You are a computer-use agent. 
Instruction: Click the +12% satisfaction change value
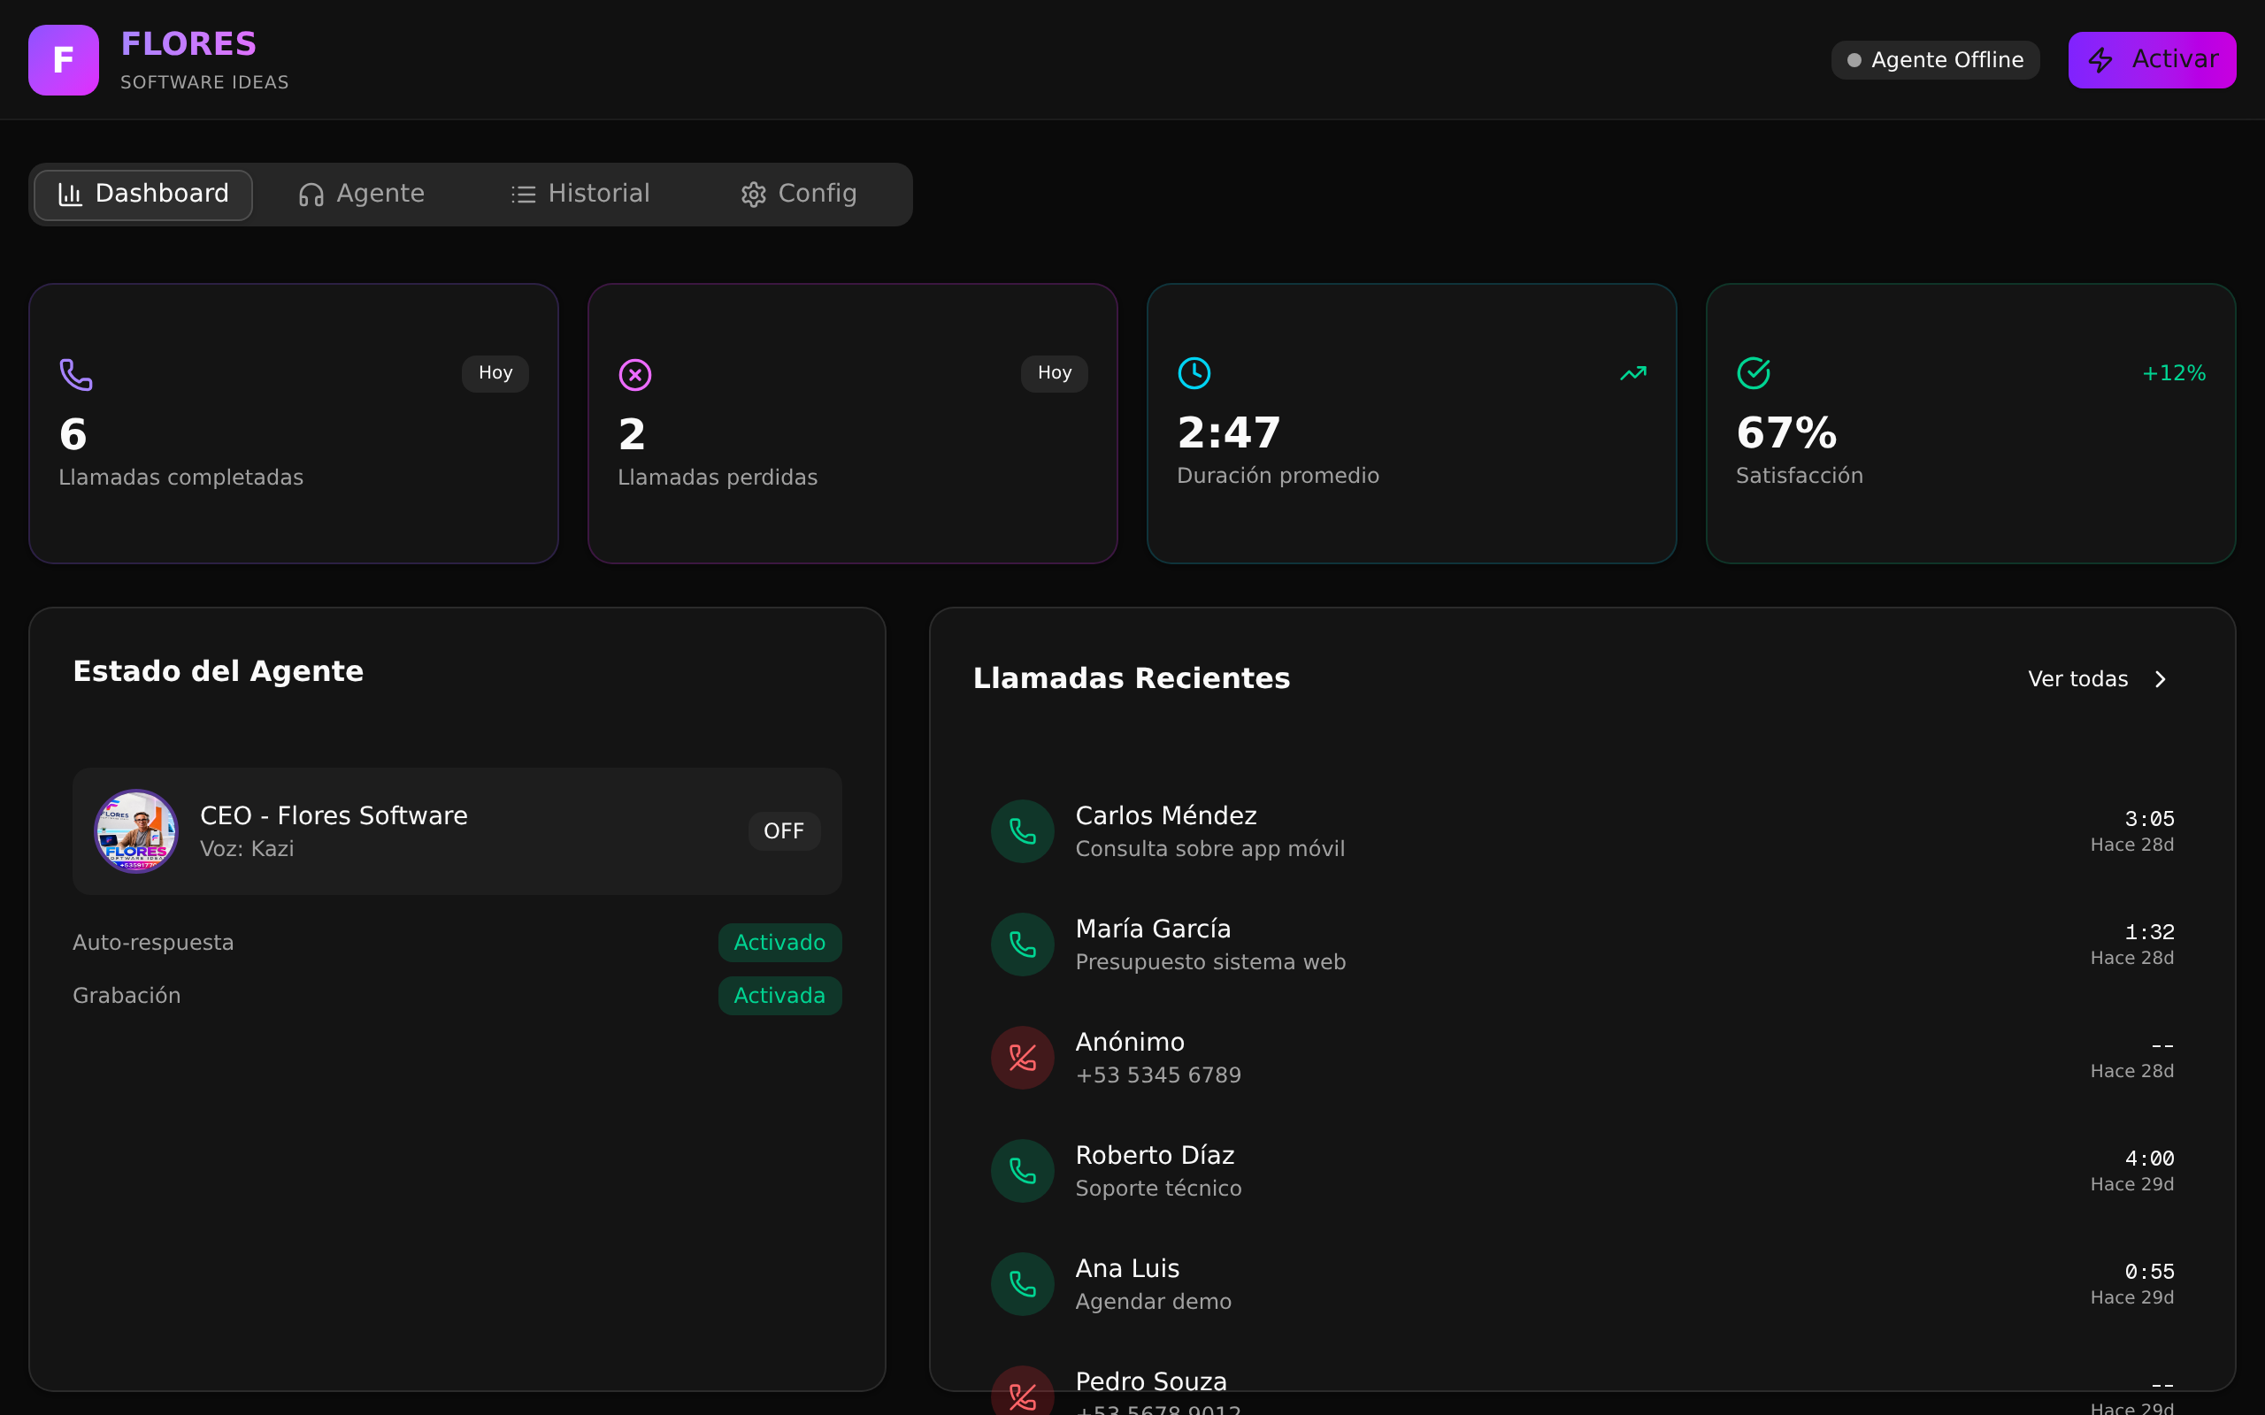[2173, 373]
